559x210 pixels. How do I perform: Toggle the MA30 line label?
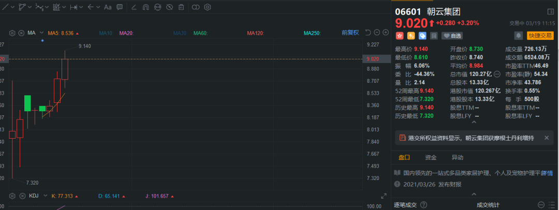(x=181, y=33)
